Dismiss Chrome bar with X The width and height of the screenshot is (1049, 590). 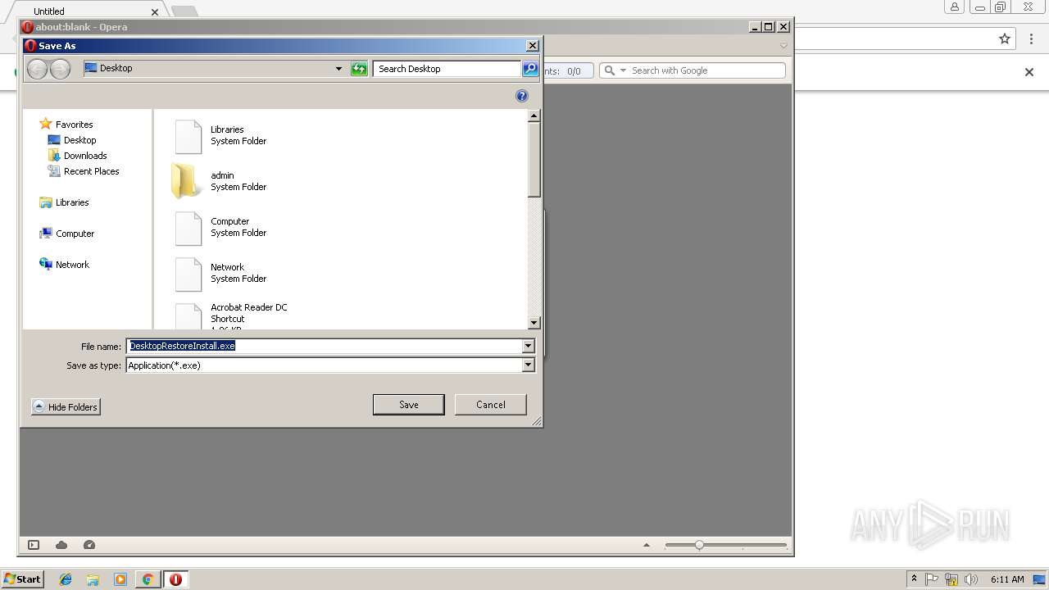point(1029,72)
